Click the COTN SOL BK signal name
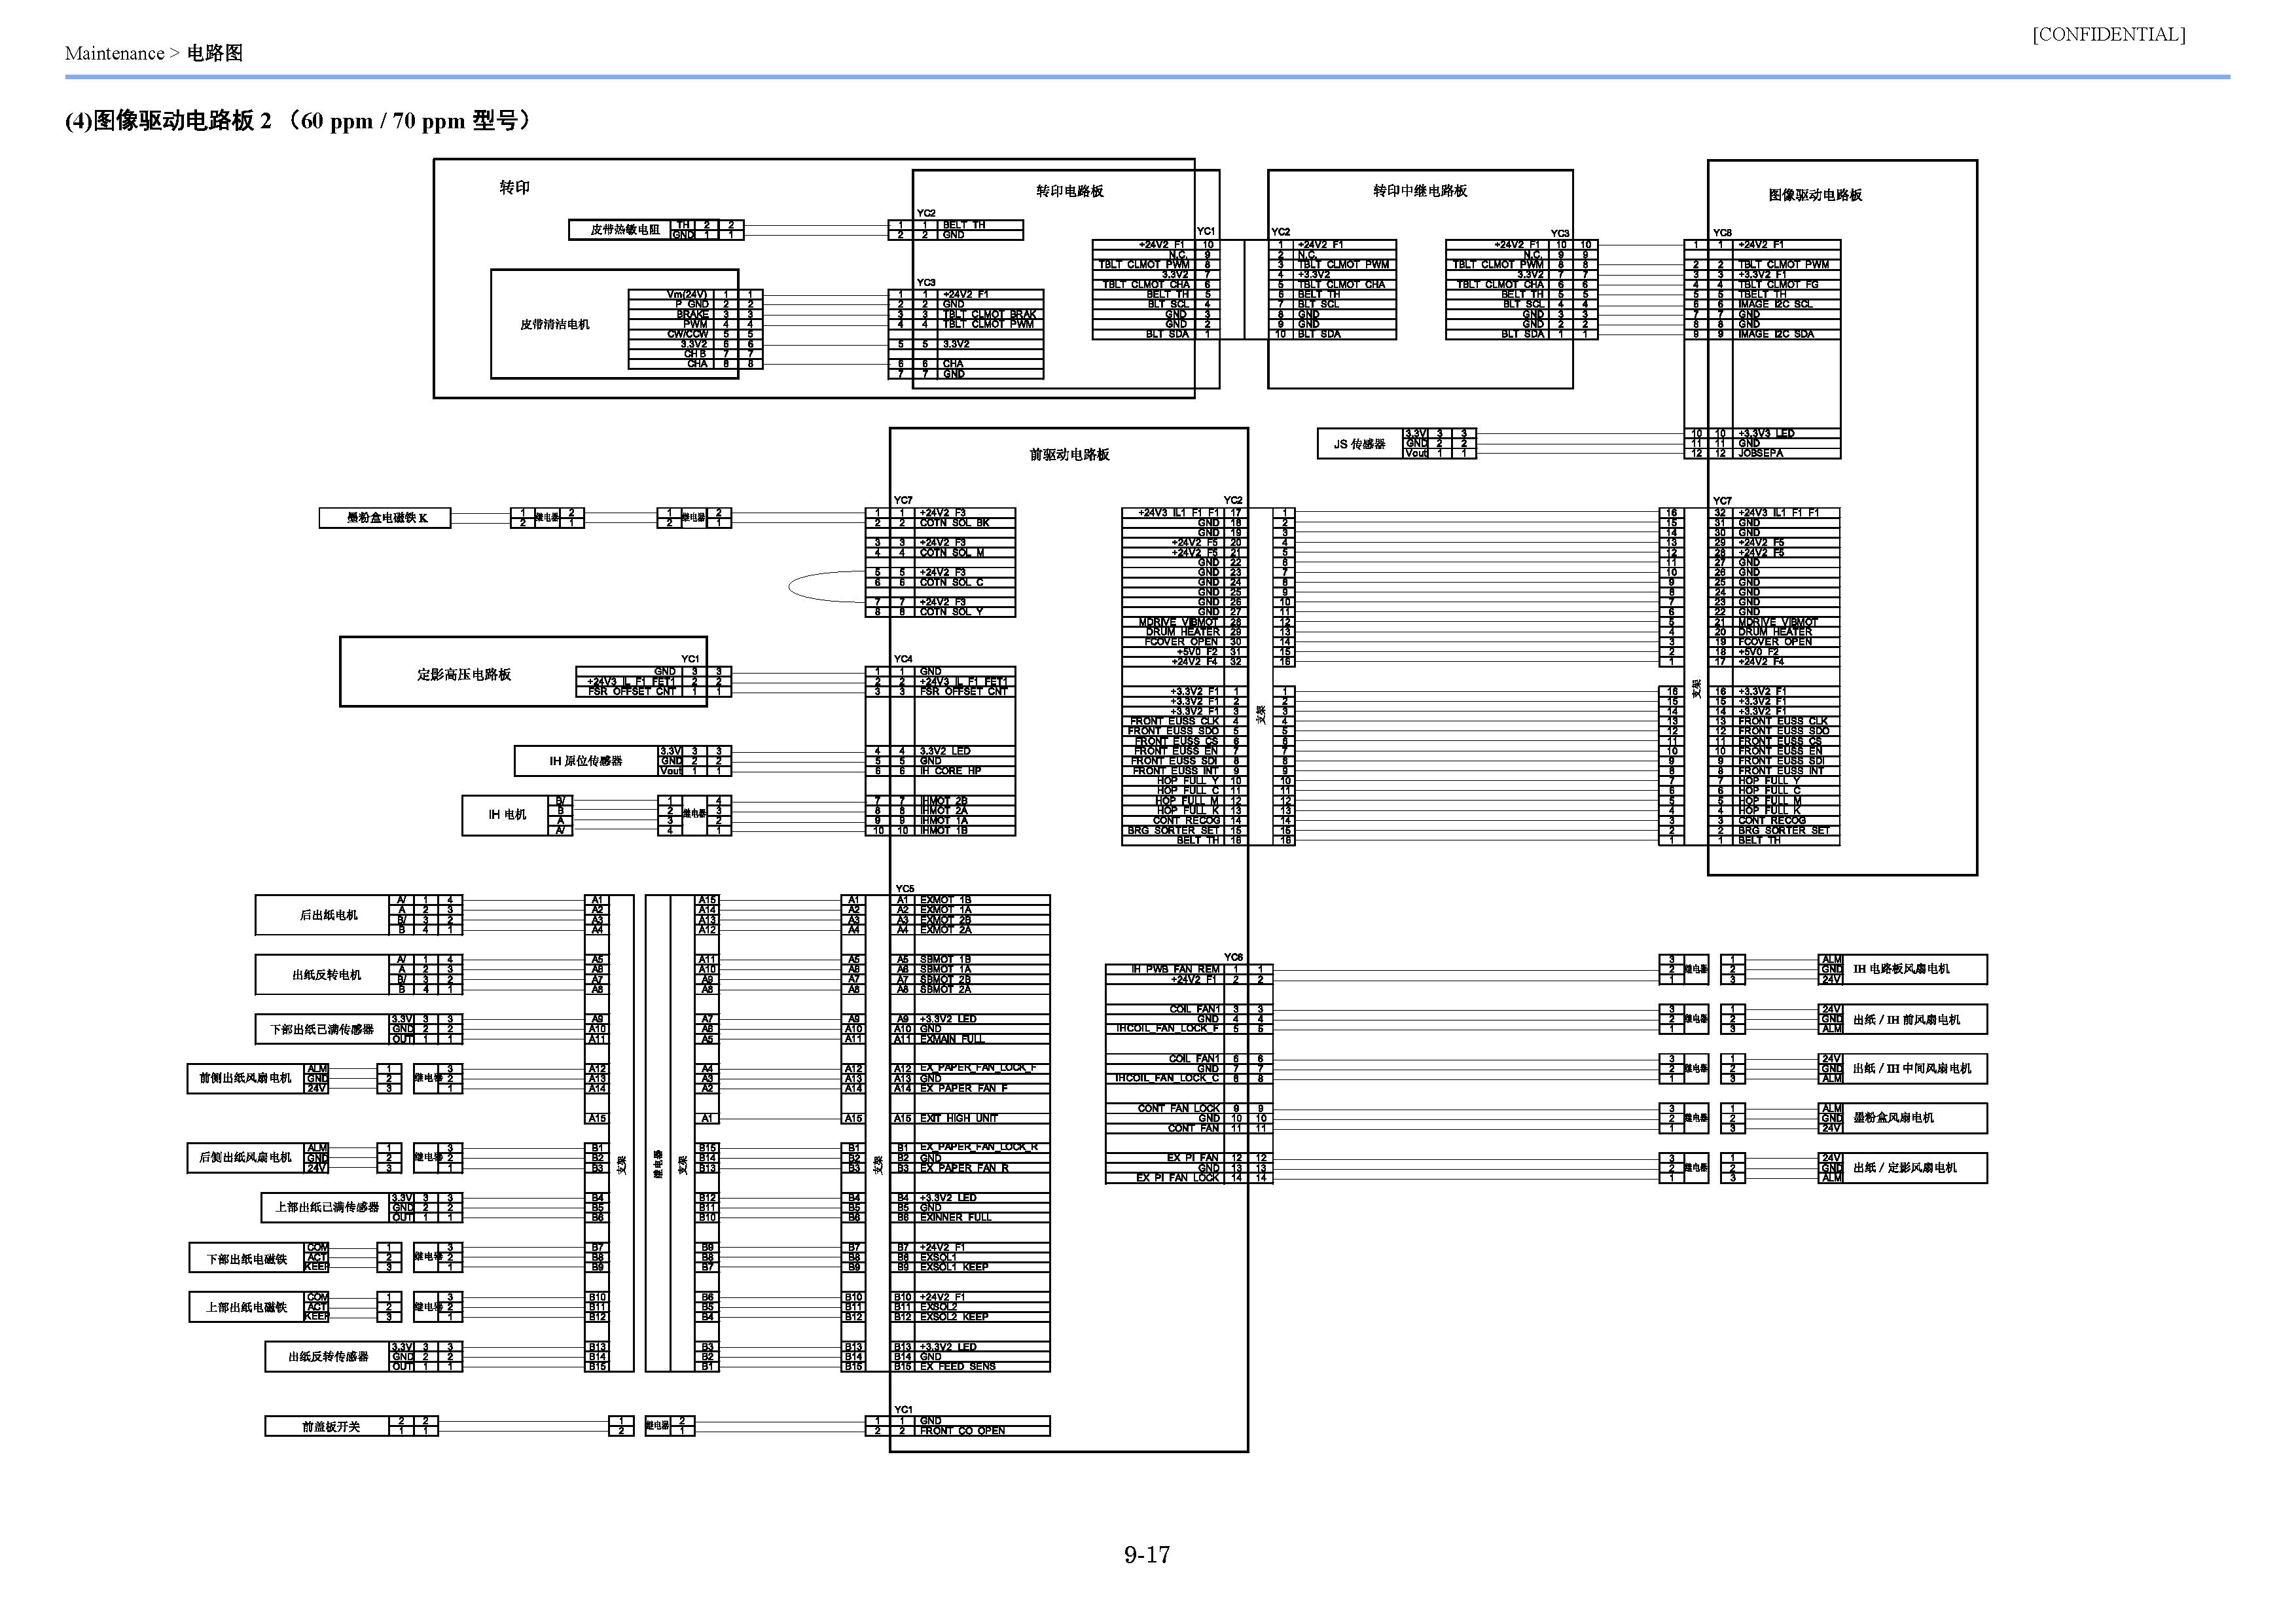This screenshot has width=2296, height=1624. pyautogui.click(x=954, y=523)
